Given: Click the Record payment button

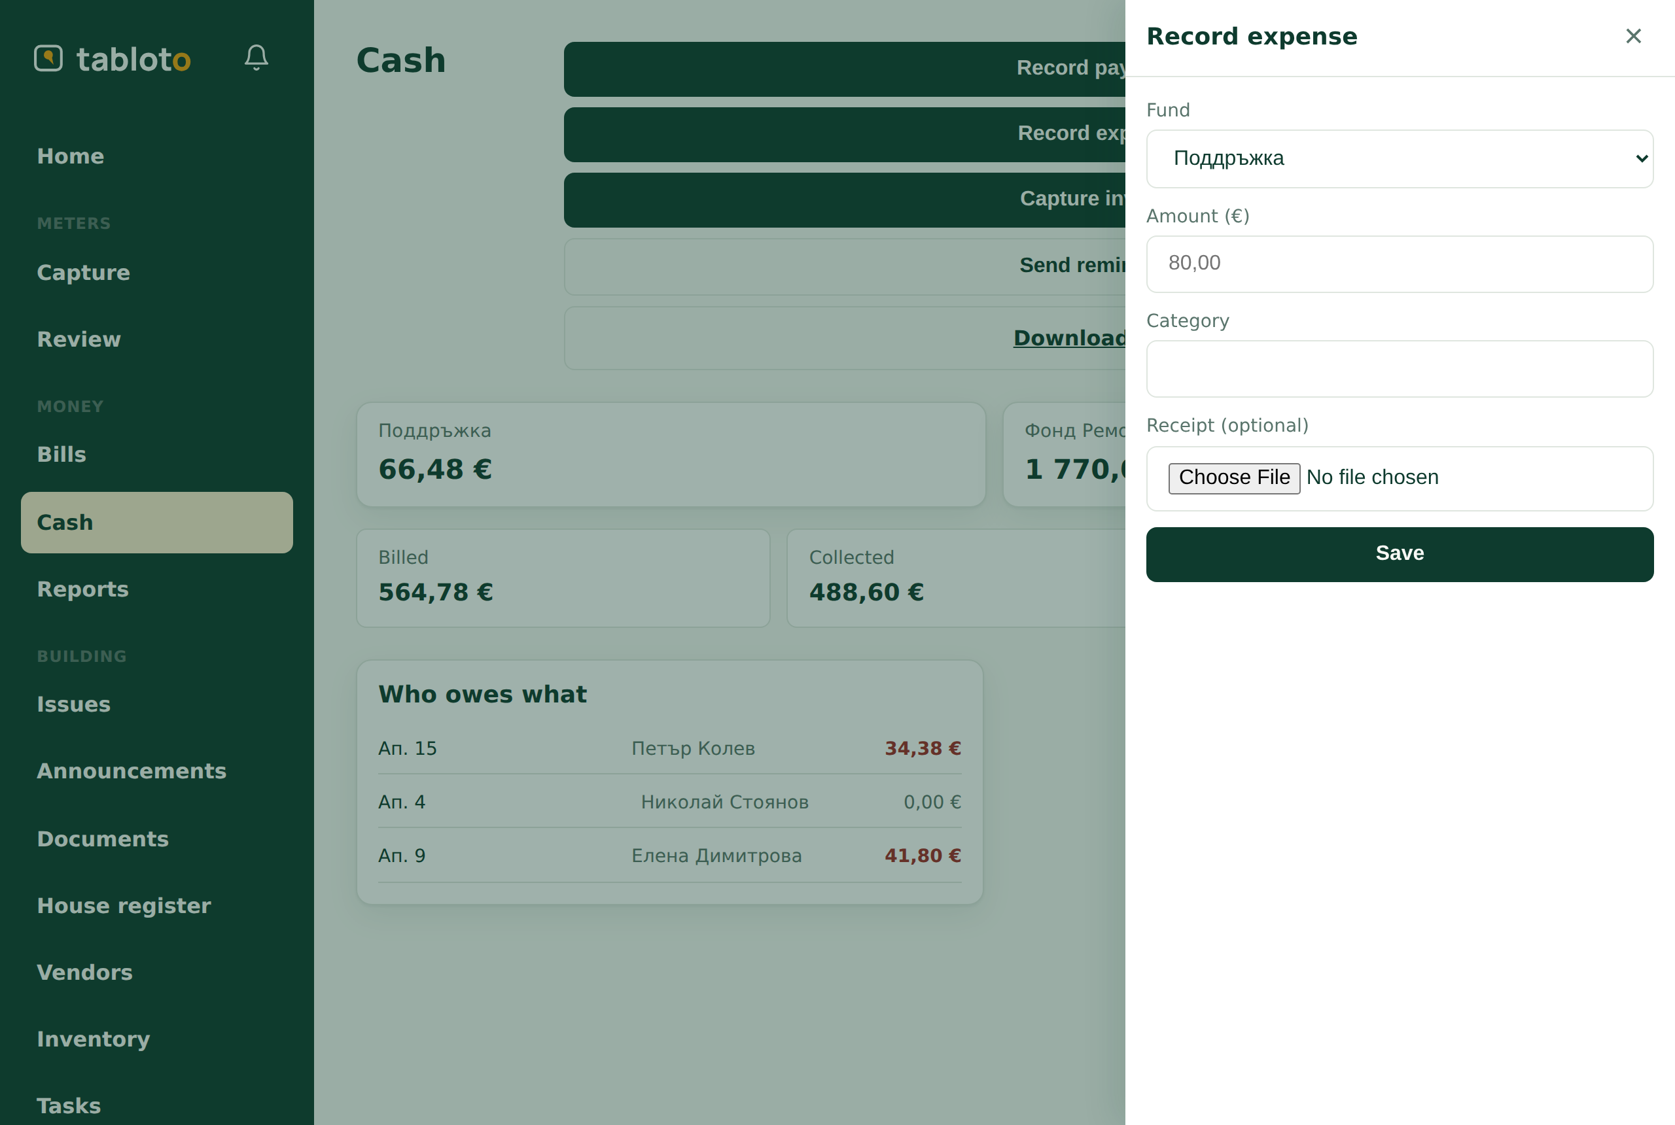Looking at the screenshot, I should coord(844,69).
